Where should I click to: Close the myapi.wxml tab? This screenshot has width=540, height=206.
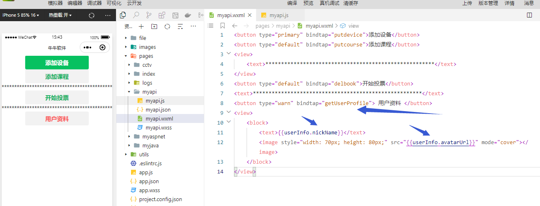pos(249,15)
